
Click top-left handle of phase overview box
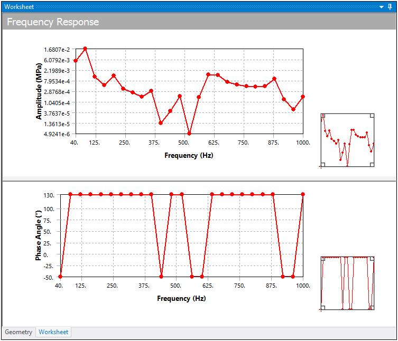click(322, 259)
